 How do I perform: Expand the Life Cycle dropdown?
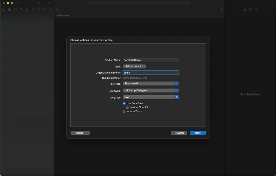[x=151, y=91]
